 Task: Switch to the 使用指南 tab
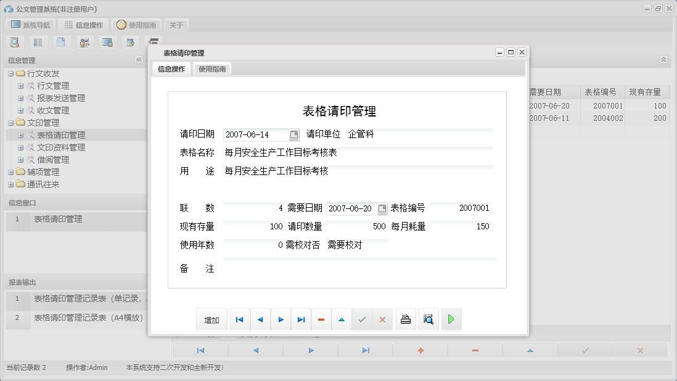click(x=212, y=69)
